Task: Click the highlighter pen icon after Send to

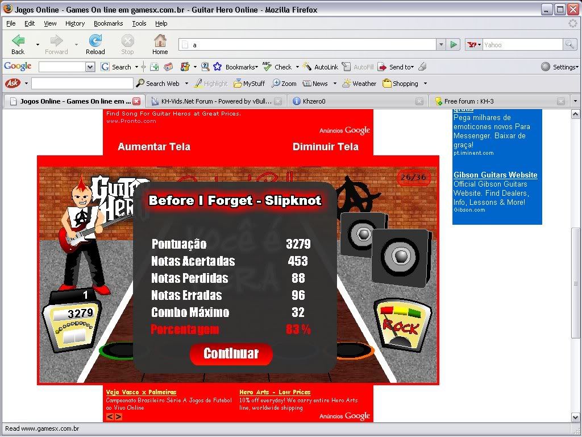Action: [x=422, y=67]
